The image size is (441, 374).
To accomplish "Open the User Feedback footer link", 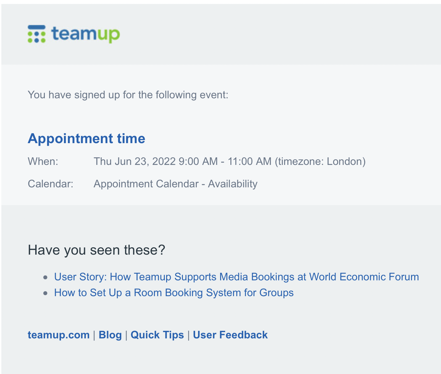I will point(230,335).
